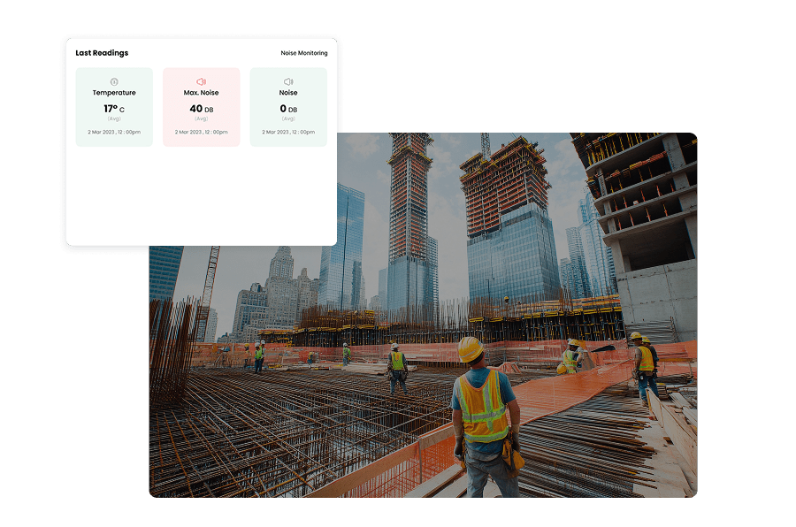Click the (Avg) text below 40 DB
This screenshot has height=527, width=796.
click(201, 118)
